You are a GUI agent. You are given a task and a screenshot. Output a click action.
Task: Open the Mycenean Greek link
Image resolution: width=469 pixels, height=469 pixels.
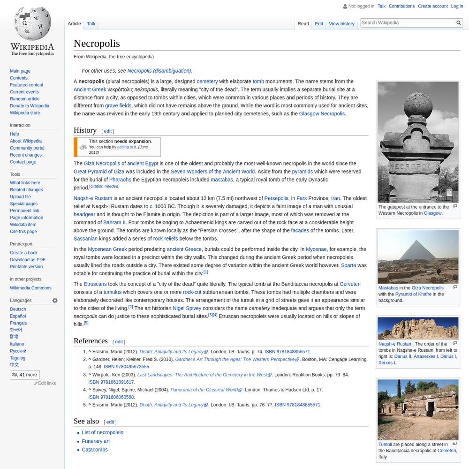coord(107,249)
